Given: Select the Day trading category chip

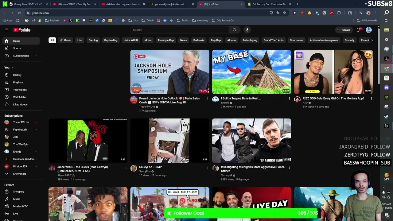Looking at the screenshot, I should pyautogui.click(x=111, y=40).
